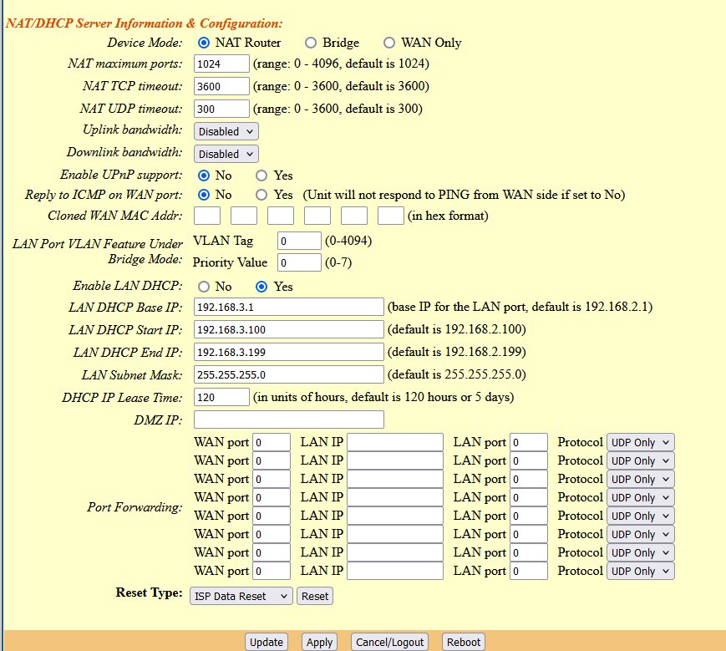The width and height of the screenshot is (726, 651).
Task: Click the Cancel/Logout button
Action: (x=389, y=642)
